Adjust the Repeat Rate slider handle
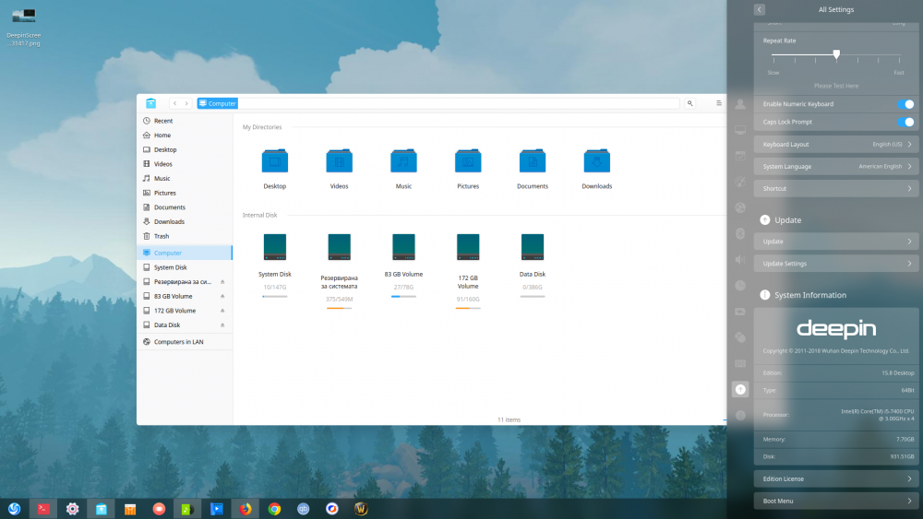Screen dimensions: 923x519 pyautogui.click(x=836, y=54)
